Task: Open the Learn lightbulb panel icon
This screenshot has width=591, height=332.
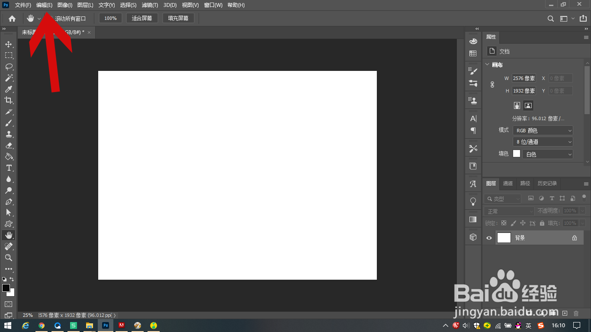Action: pyautogui.click(x=473, y=201)
